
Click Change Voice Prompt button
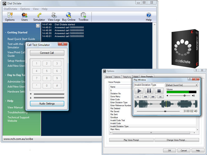pyautogui.click(x=176, y=140)
